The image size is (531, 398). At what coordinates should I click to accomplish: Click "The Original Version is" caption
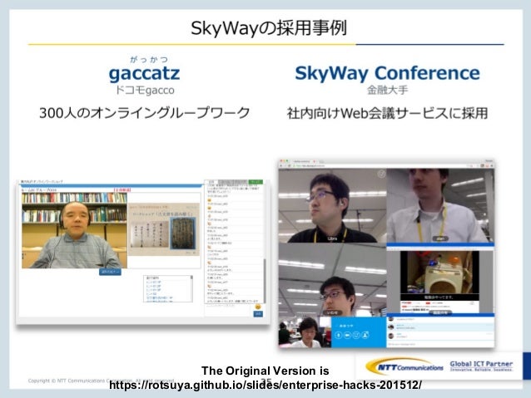pos(265,371)
